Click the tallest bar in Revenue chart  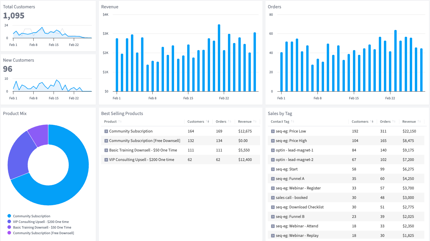pyautogui.click(x=219, y=58)
